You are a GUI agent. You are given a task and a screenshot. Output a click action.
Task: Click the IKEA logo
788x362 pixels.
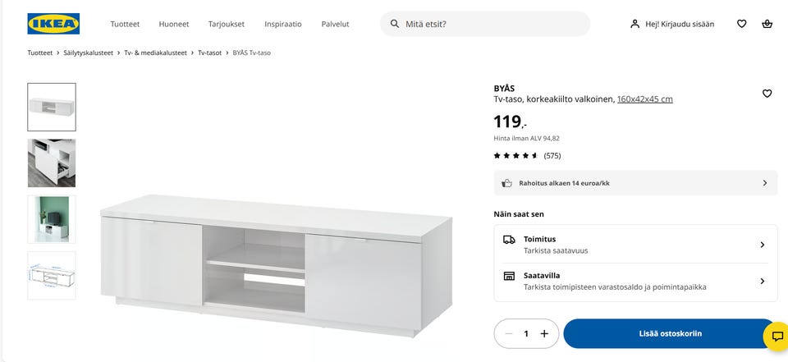[x=53, y=24]
